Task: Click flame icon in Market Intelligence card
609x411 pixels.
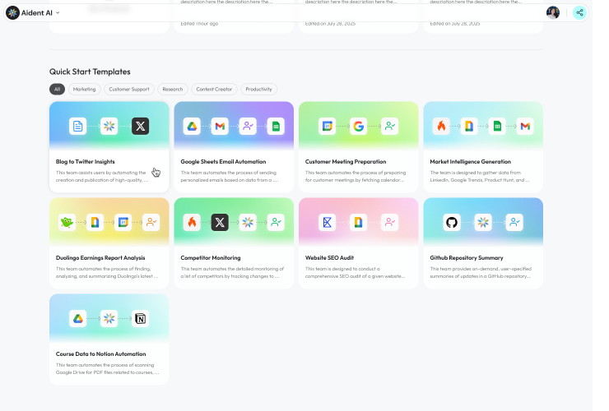Action: point(441,126)
